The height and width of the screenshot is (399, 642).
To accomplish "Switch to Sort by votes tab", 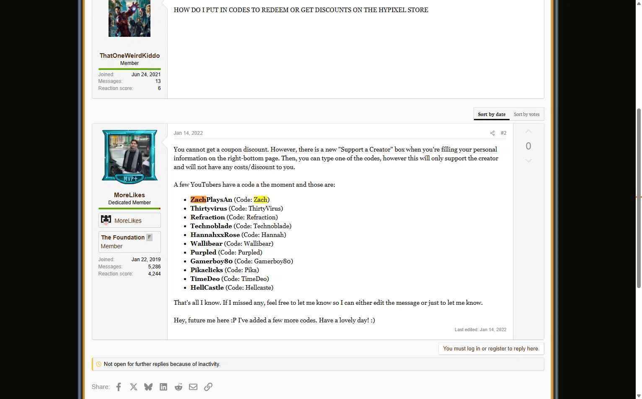I will coord(527,114).
